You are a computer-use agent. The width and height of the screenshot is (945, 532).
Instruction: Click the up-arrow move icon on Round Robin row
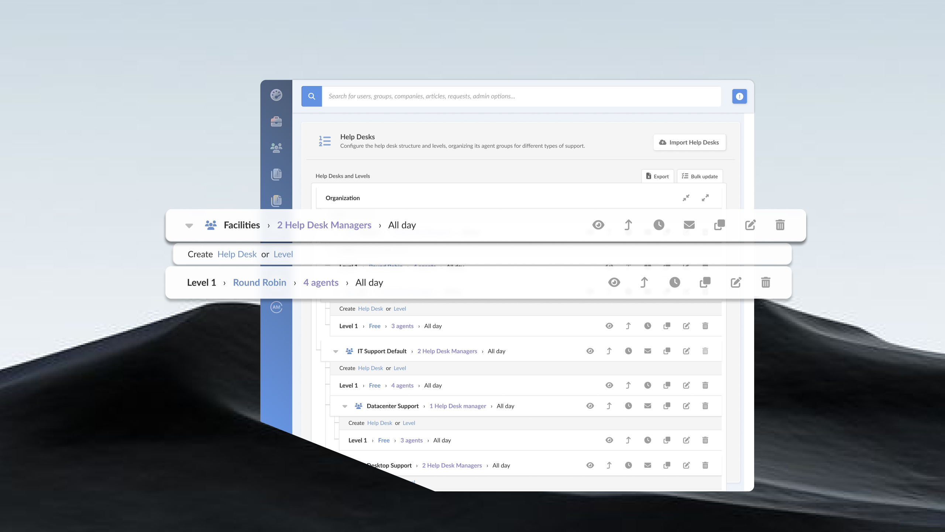[x=644, y=283]
